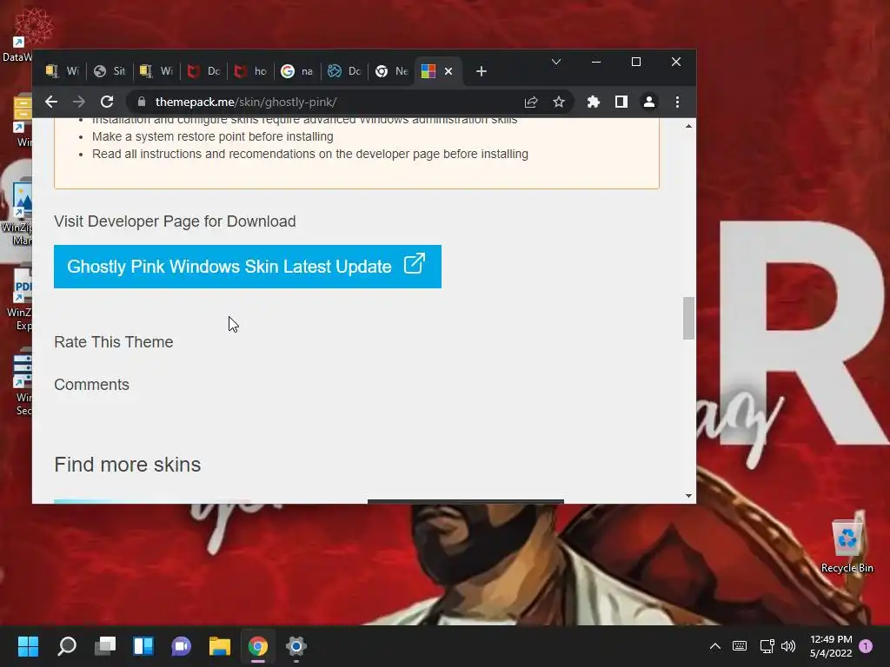The height and width of the screenshot is (667, 890).
Task: Open File Explorer from taskbar
Action: click(x=220, y=646)
